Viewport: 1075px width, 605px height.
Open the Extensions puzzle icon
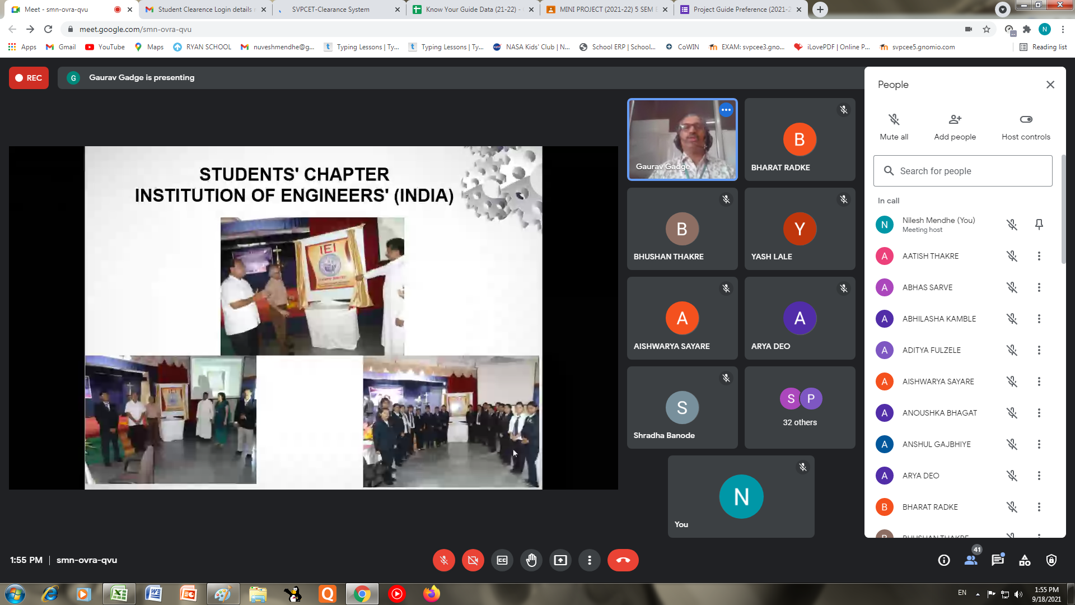[x=1027, y=29]
